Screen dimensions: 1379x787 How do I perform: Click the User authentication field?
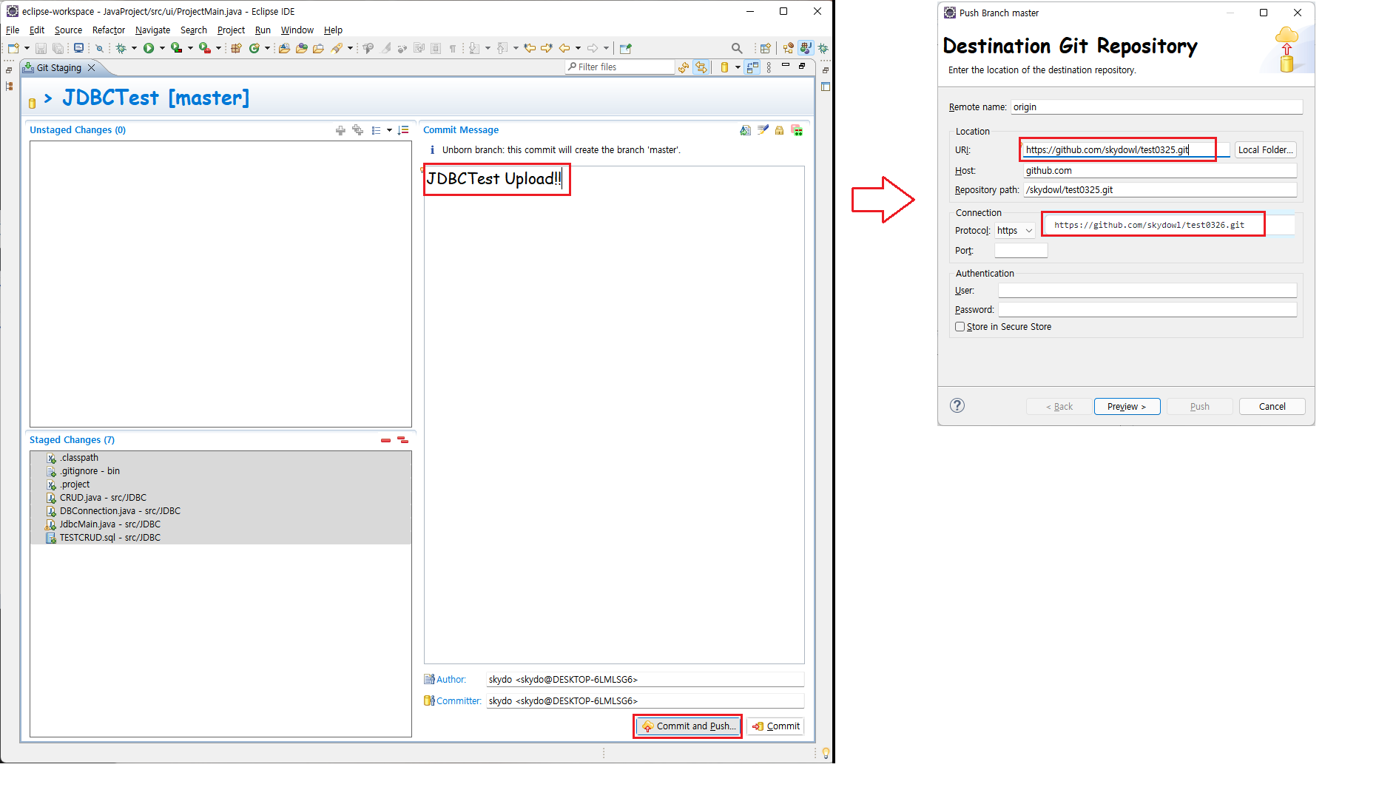(1147, 291)
